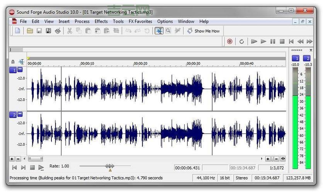This screenshot has width=323, height=193.
Task: Click the playback Rate slider handle
Action: (x=110, y=166)
